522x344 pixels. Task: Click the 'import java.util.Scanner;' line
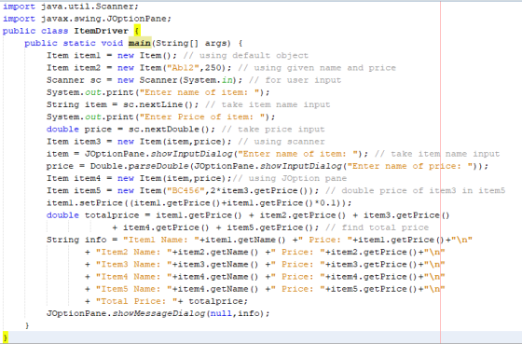(71, 7)
